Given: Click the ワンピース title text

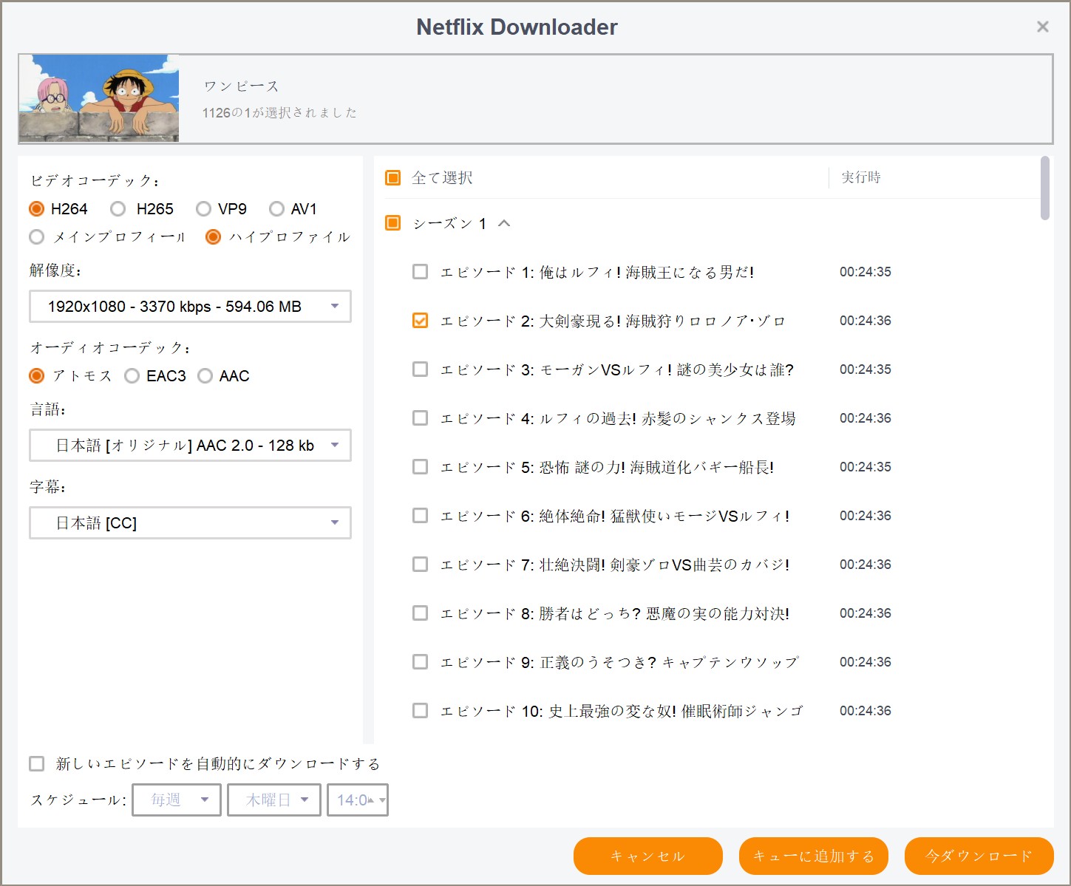Looking at the screenshot, I should [241, 86].
